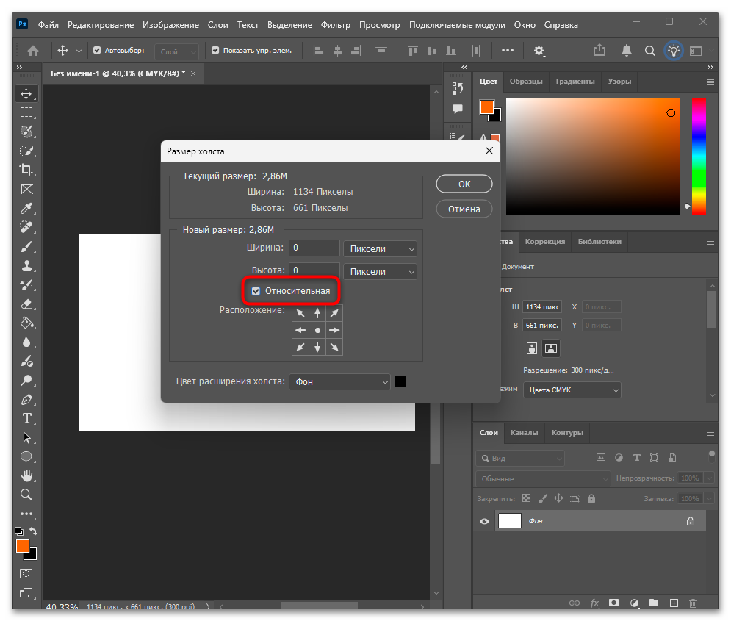Create a new layer with plus icon
The height and width of the screenshot is (621, 731).
click(x=674, y=603)
